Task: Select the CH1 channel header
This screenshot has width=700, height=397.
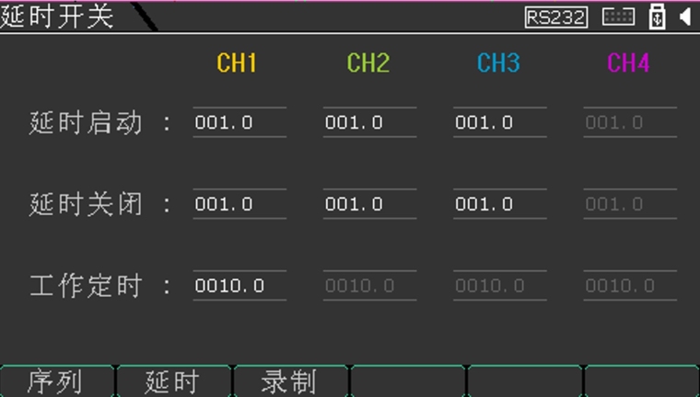Action: tap(237, 62)
